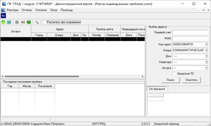Click the Кв. column header
This screenshot has height=126, width=211.
pos(84,35)
